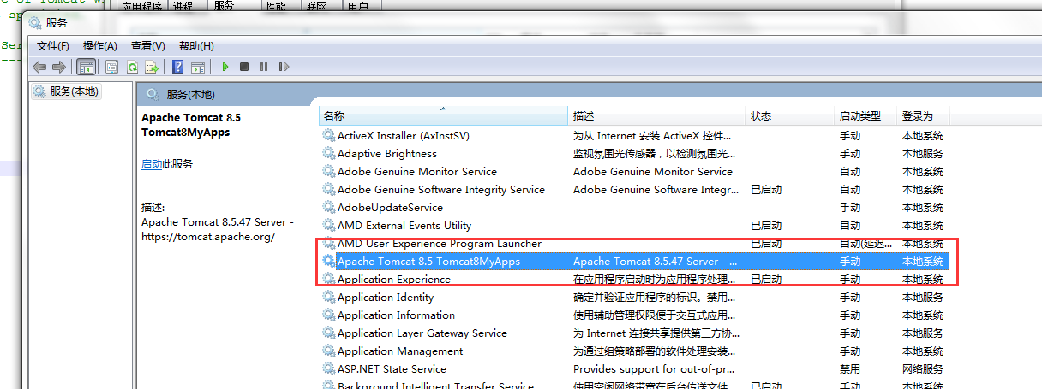
Task: Open the 查看(V) menu
Action: (148, 46)
